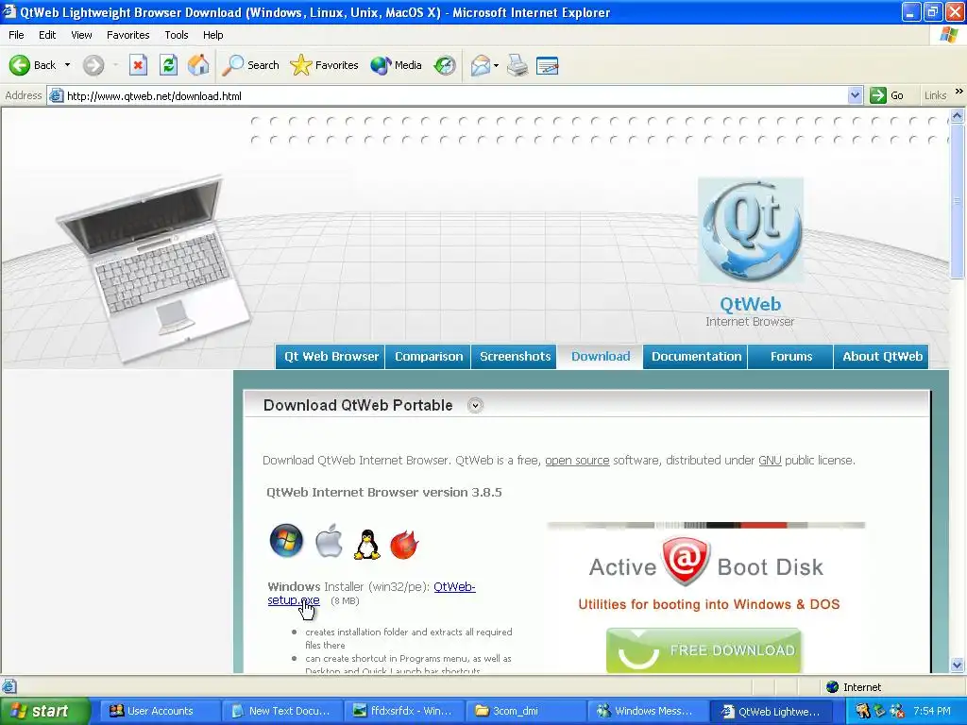Switch to the QtWeb Lightweight taskbar button
This screenshot has width=967, height=725.
(769, 711)
